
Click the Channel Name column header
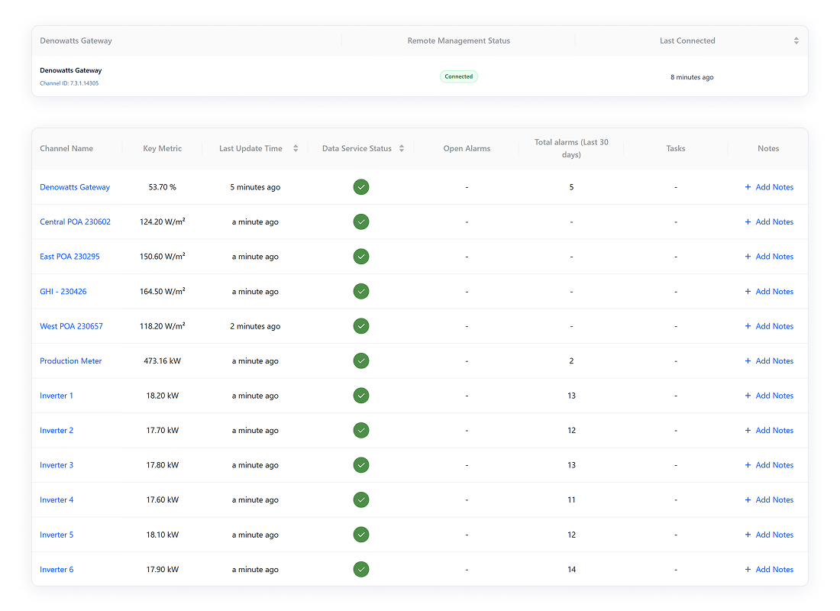66,149
